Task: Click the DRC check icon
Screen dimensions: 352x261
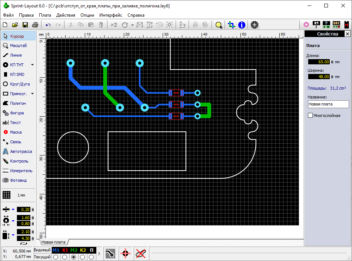Action: point(336,25)
